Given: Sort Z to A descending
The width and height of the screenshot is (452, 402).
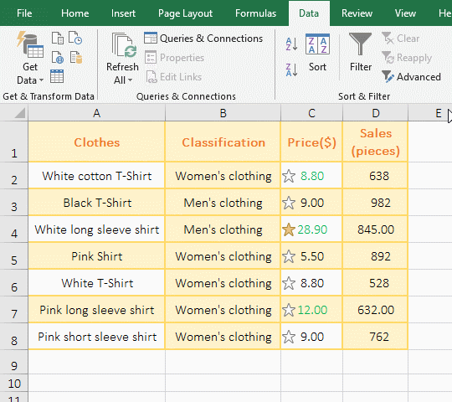Looking at the screenshot, I should [x=291, y=70].
